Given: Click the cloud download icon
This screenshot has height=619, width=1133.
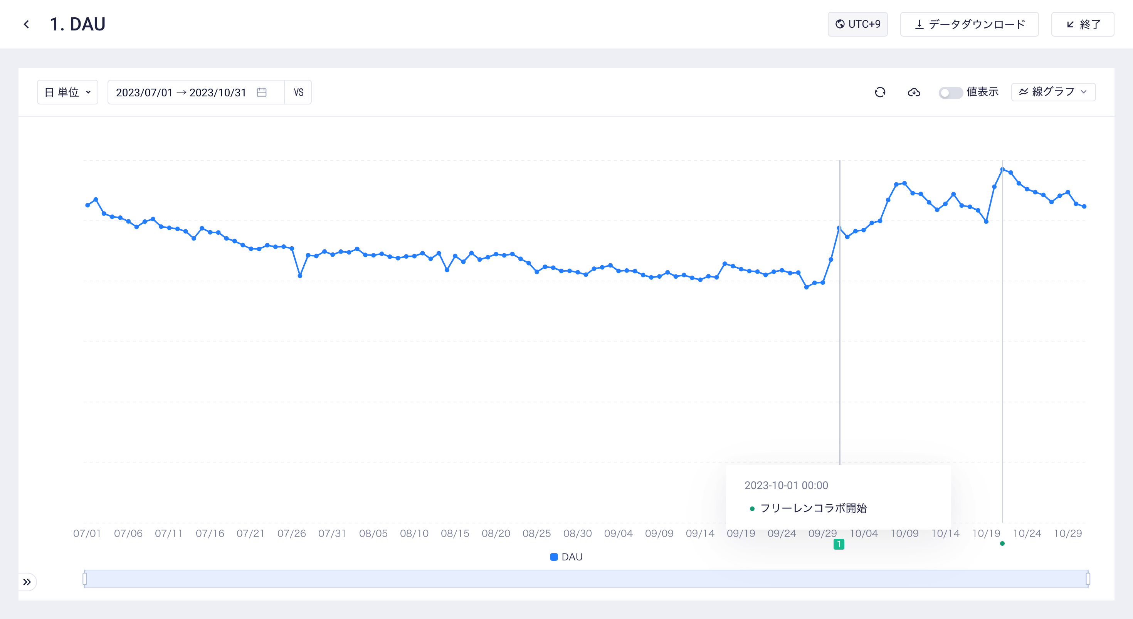Looking at the screenshot, I should (x=913, y=93).
